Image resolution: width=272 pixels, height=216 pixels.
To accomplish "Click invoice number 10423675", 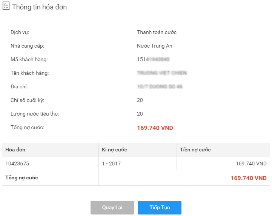I will pyautogui.click(x=17, y=164).
